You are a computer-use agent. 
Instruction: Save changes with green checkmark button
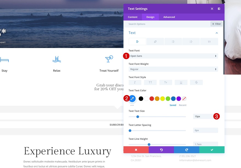212,150
